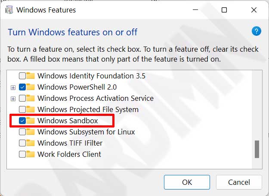
Task: Tick the Windows Projected File System checkbox
Action: (22, 109)
